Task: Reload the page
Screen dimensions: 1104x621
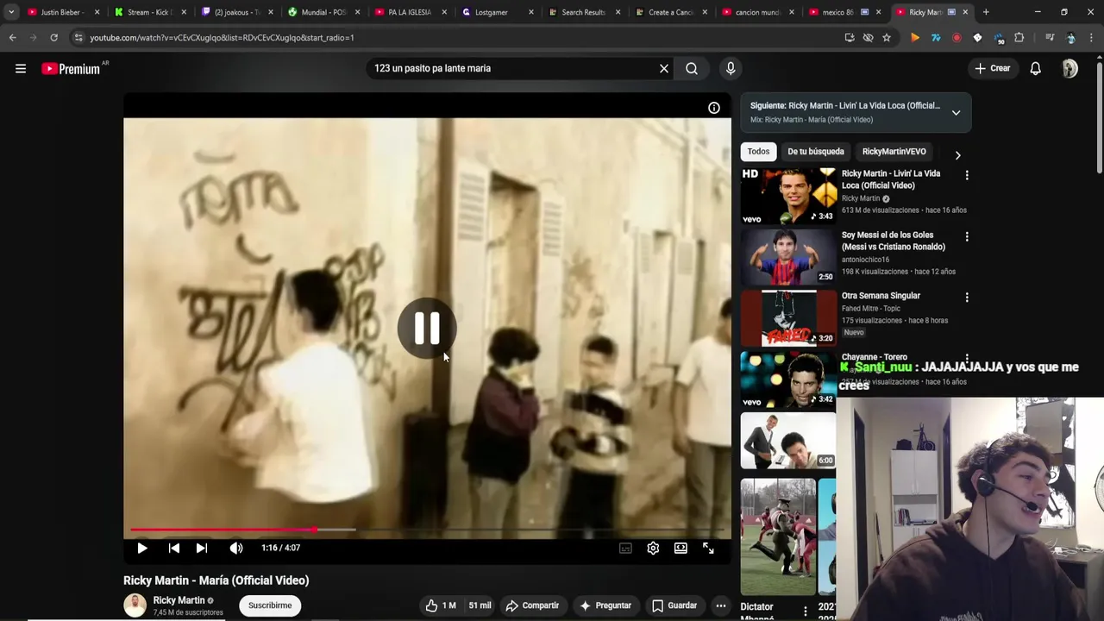Action: click(53, 38)
